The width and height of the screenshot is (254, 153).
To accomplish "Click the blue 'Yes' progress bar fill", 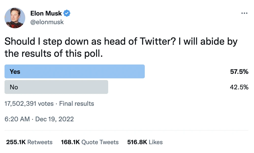I will click(74, 72).
